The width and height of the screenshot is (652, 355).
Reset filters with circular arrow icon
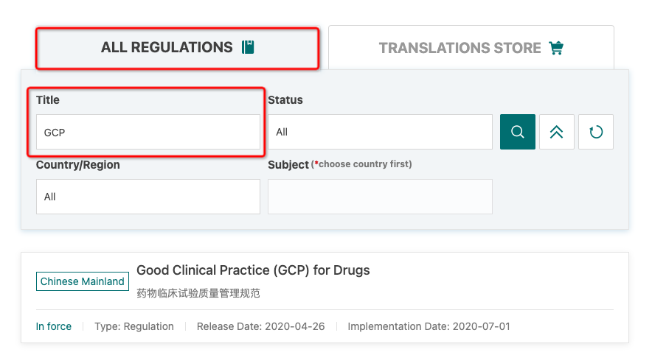pos(595,132)
